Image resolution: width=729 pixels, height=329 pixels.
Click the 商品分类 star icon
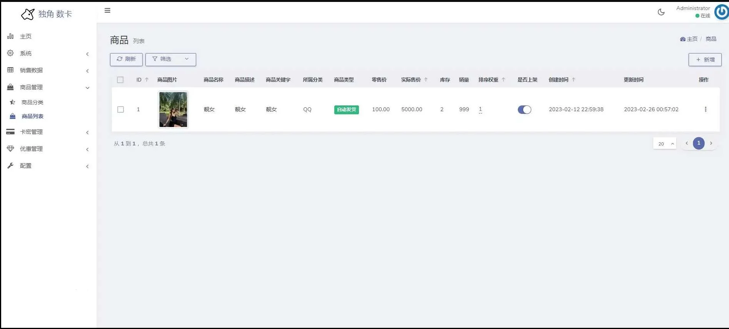12,102
